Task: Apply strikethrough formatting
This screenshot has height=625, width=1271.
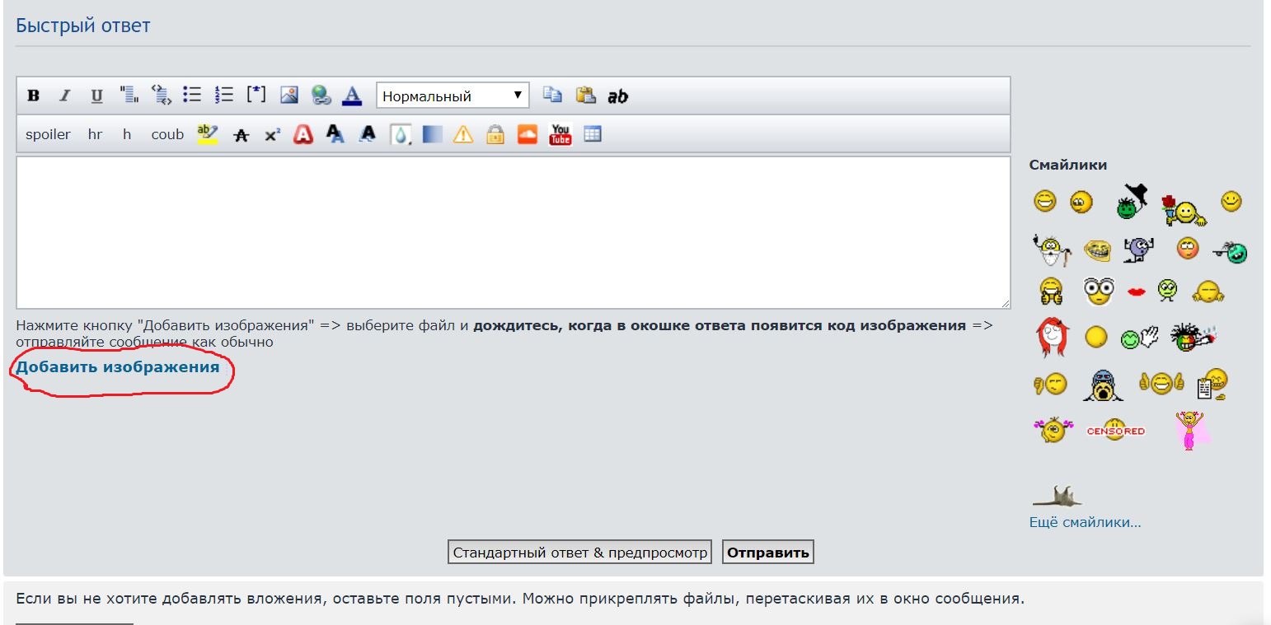Action: coord(241,135)
